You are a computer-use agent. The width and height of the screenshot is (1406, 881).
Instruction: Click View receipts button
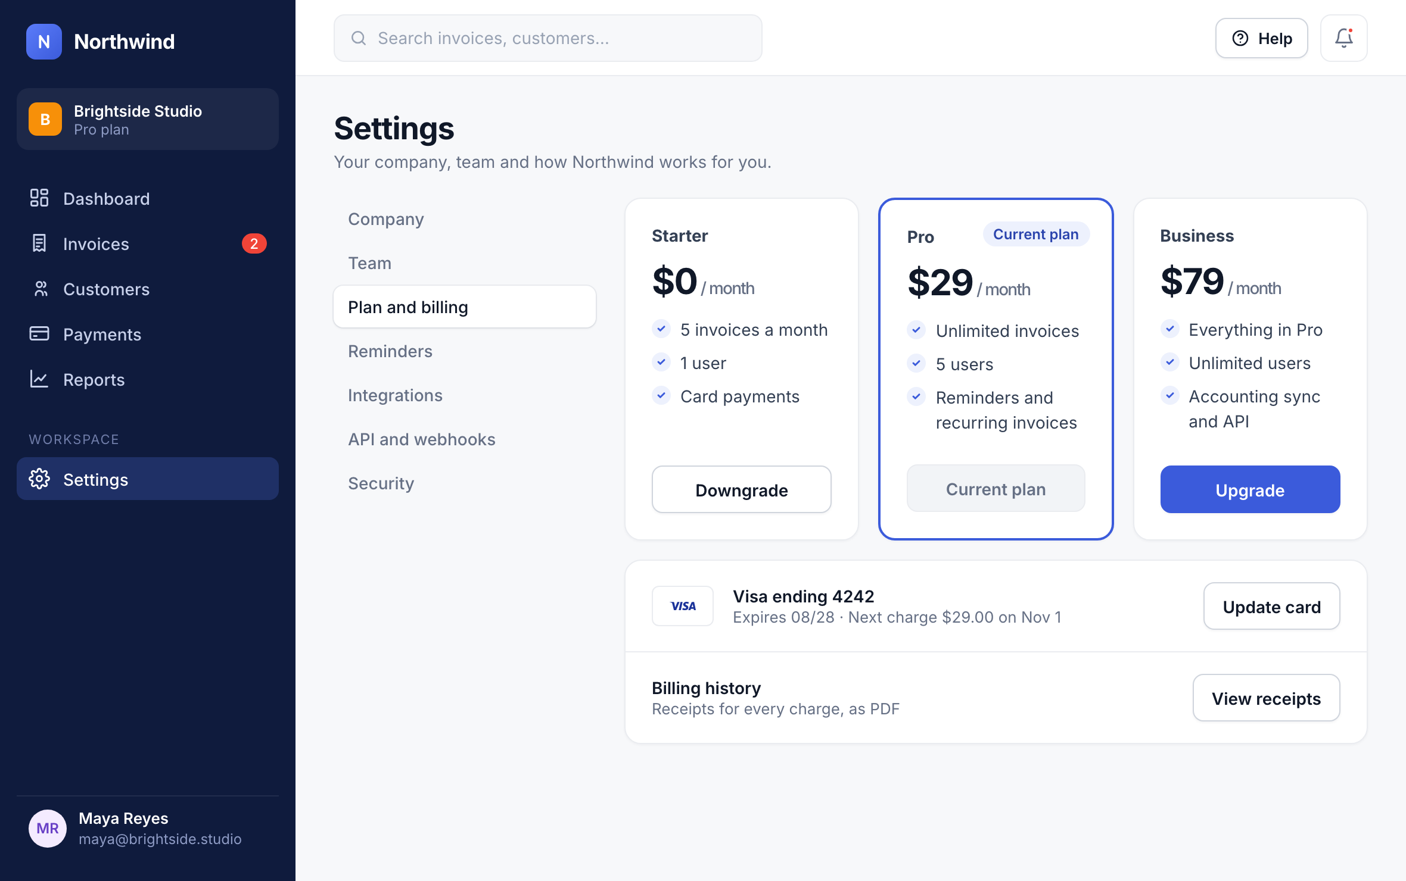1266,698
